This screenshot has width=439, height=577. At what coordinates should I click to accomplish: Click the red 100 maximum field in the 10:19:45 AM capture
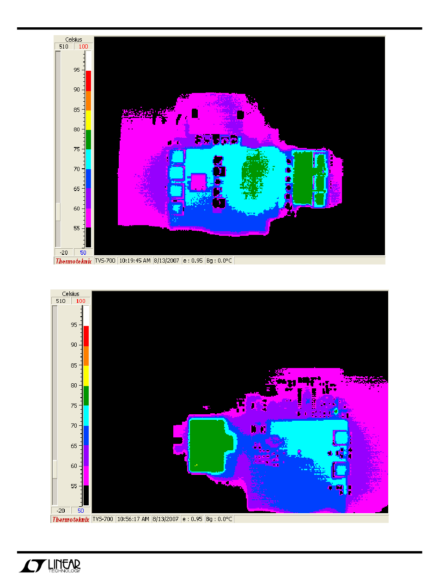pos(84,46)
